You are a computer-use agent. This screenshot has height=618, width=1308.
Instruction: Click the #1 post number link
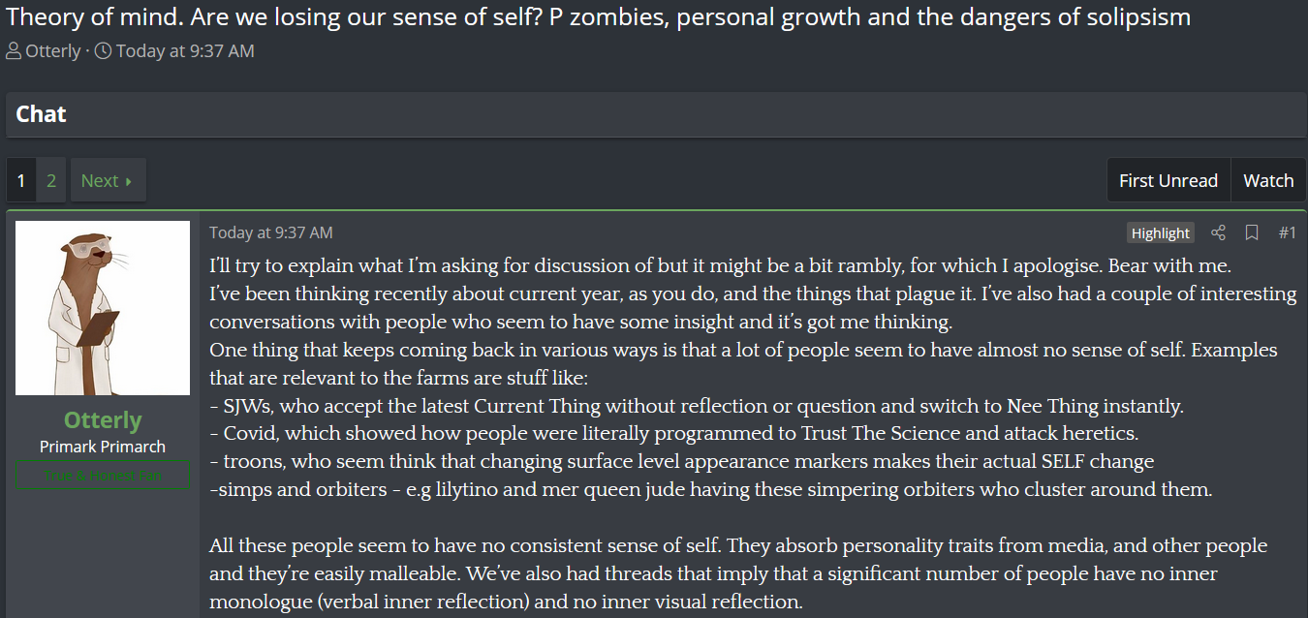tap(1287, 232)
